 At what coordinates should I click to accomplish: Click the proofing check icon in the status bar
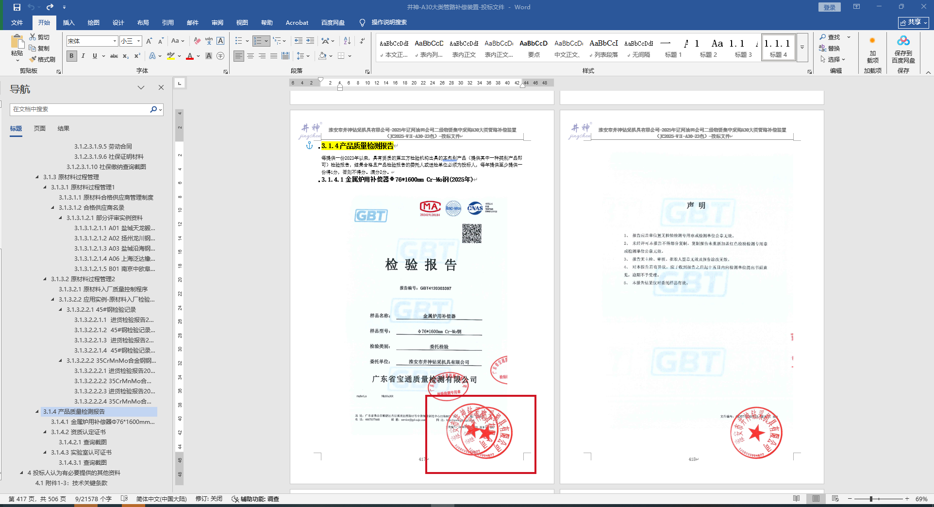pos(124,499)
